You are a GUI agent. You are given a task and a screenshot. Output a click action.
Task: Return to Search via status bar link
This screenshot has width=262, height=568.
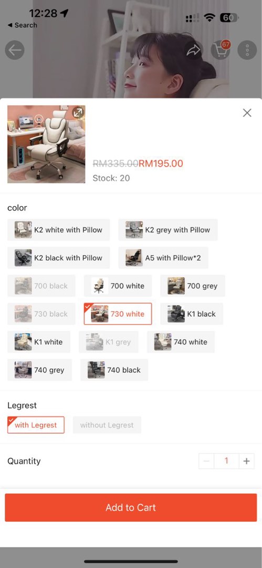point(23,25)
